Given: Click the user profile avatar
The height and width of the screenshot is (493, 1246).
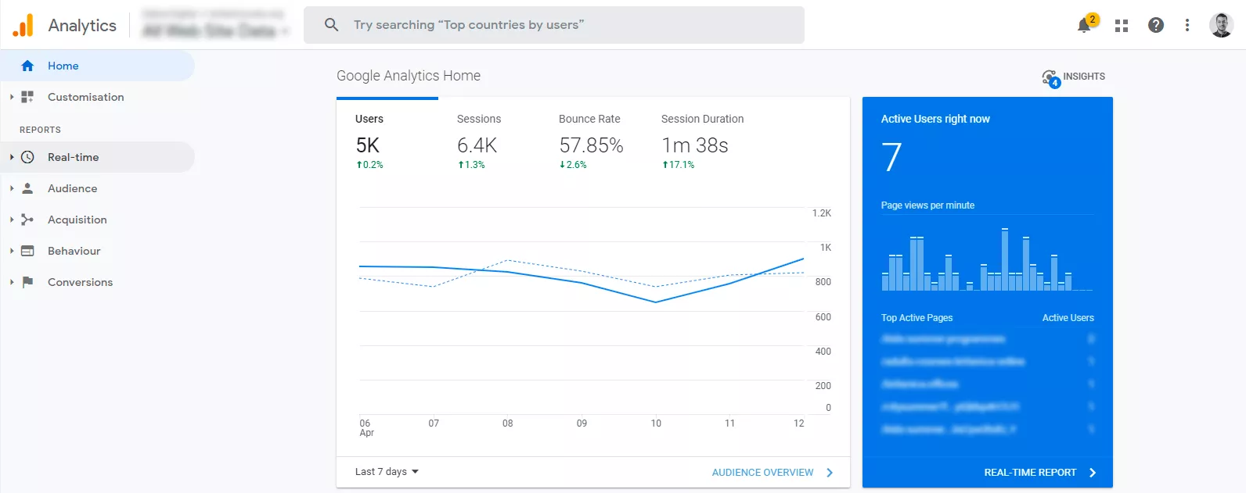Looking at the screenshot, I should point(1221,25).
